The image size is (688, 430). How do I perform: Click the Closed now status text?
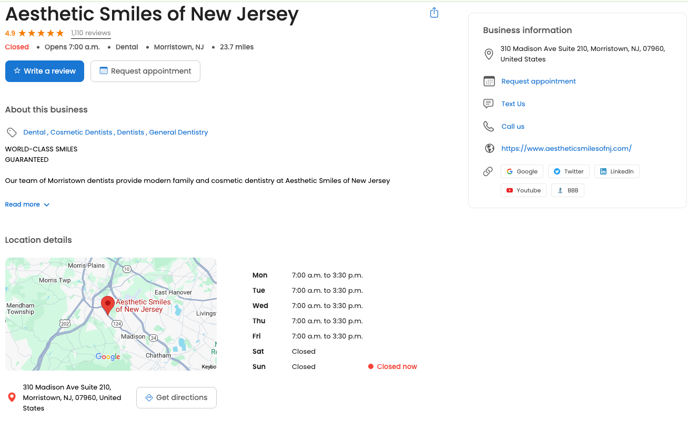tap(397, 367)
